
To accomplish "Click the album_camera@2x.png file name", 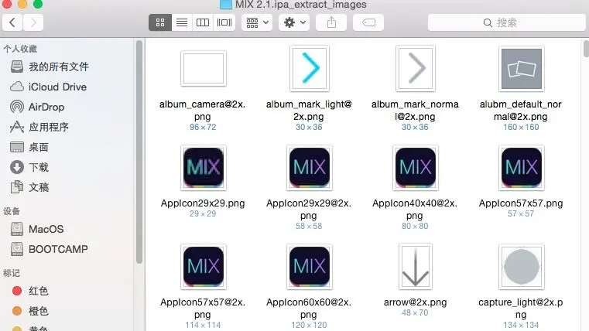I will (x=203, y=111).
